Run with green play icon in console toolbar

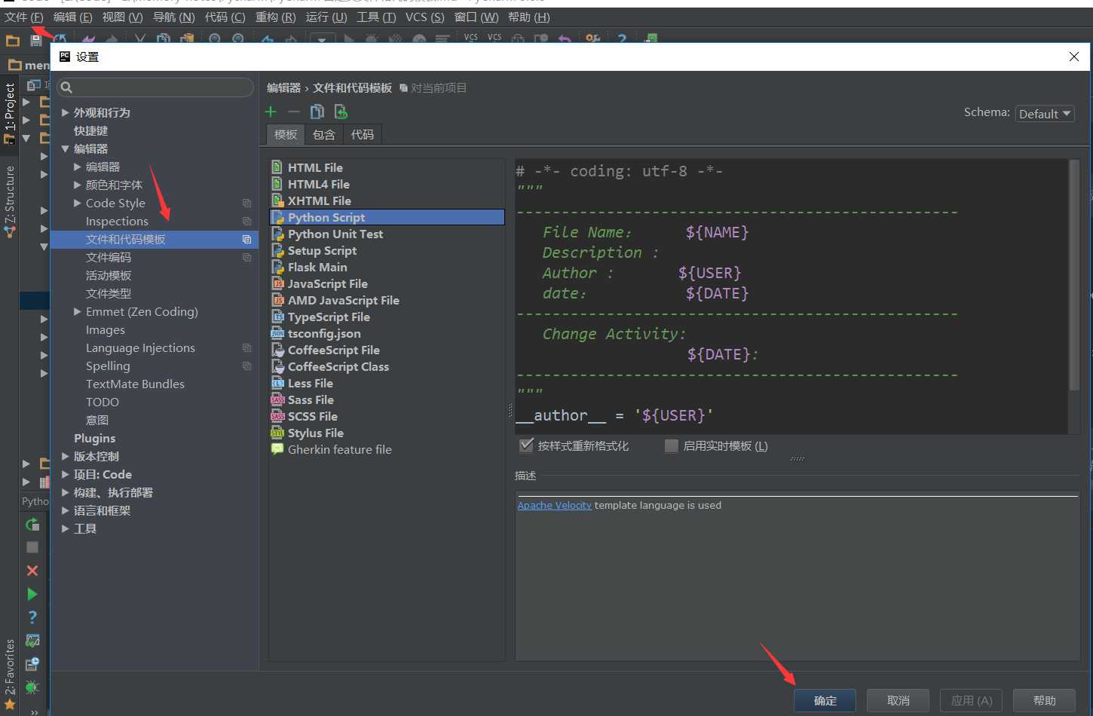[x=32, y=594]
